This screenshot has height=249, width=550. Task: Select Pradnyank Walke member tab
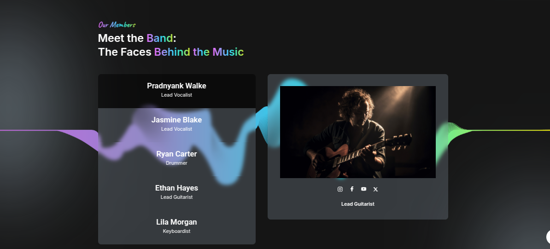pyautogui.click(x=177, y=91)
